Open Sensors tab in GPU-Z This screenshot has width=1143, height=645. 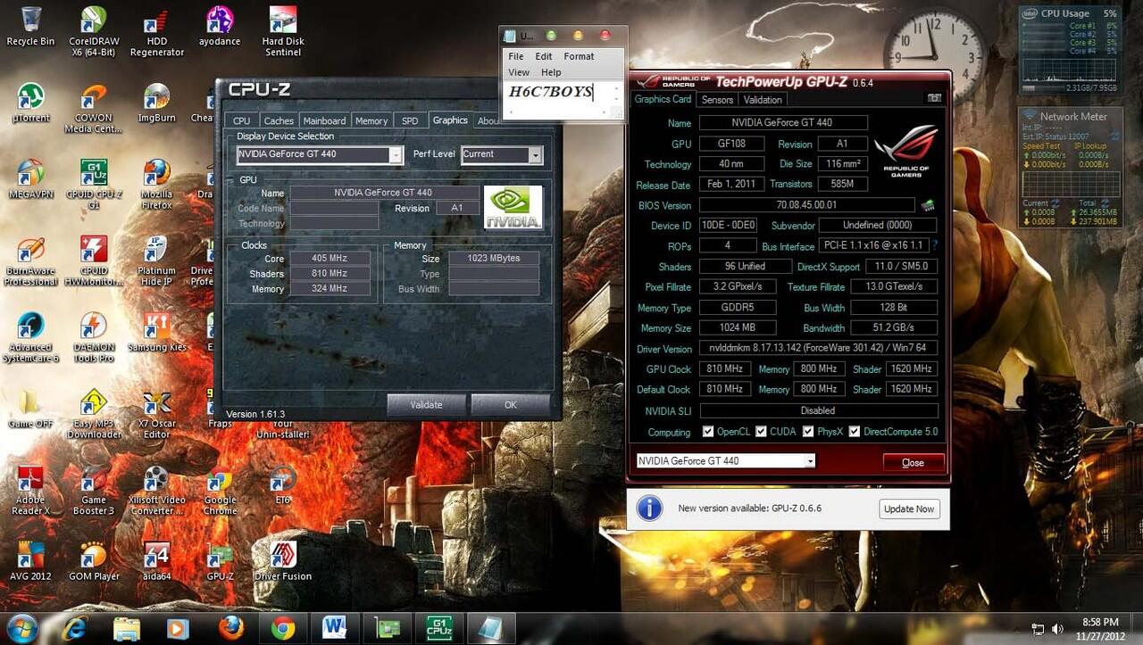click(x=717, y=100)
